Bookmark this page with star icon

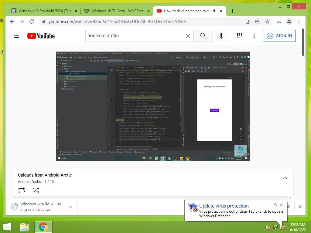coord(267,22)
